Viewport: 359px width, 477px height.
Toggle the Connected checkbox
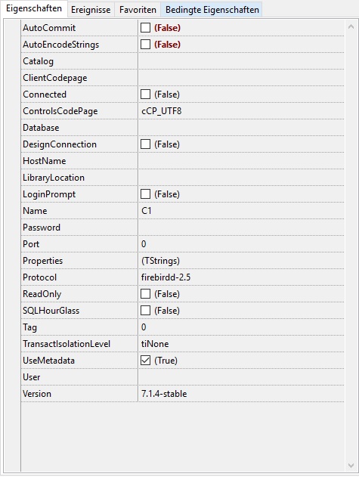point(145,94)
